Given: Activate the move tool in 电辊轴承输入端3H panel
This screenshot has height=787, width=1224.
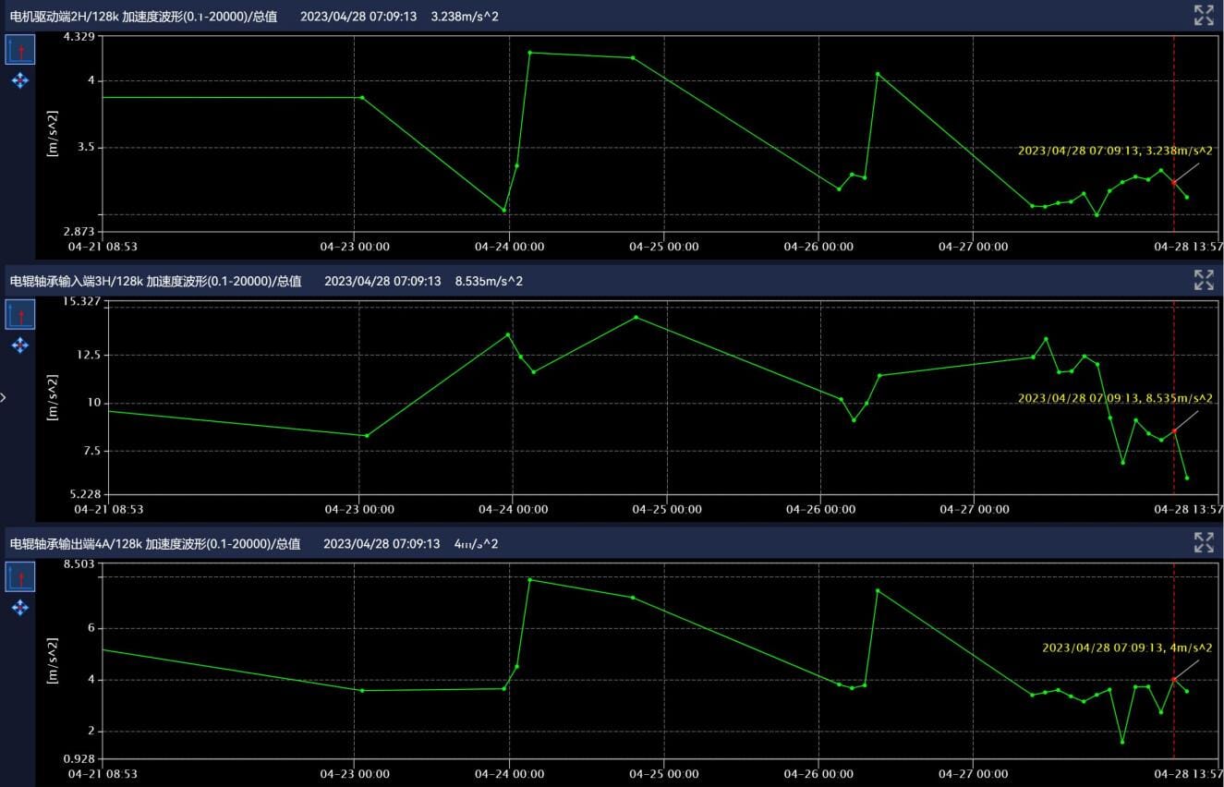Looking at the screenshot, I should tap(20, 345).
